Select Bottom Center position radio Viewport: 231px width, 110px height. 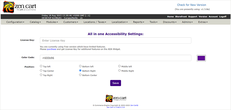click(x=80, y=75)
